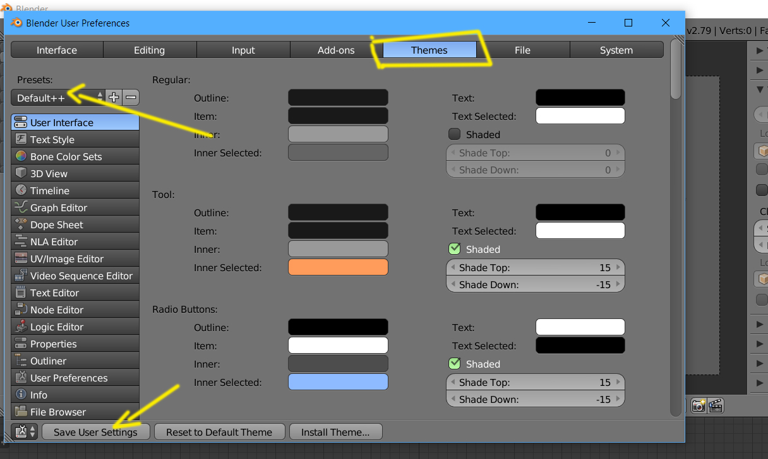The height and width of the screenshot is (459, 768).
Task: Open File Browser theme section
Action: (75, 412)
